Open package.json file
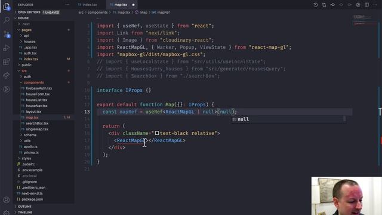The height and width of the screenshot is (215, 382). [x=32, y=199]
